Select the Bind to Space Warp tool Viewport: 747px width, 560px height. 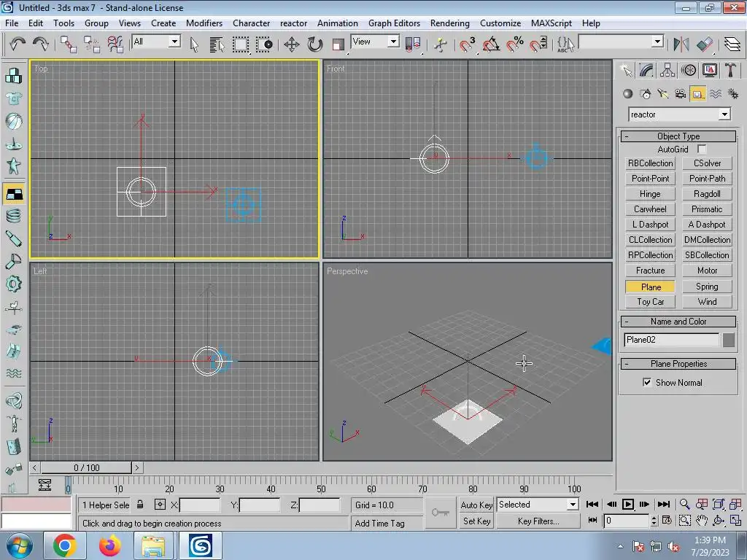(115, 44)
